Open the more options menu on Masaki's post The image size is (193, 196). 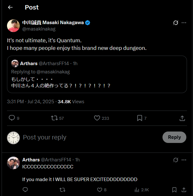[x=184, y=23]
